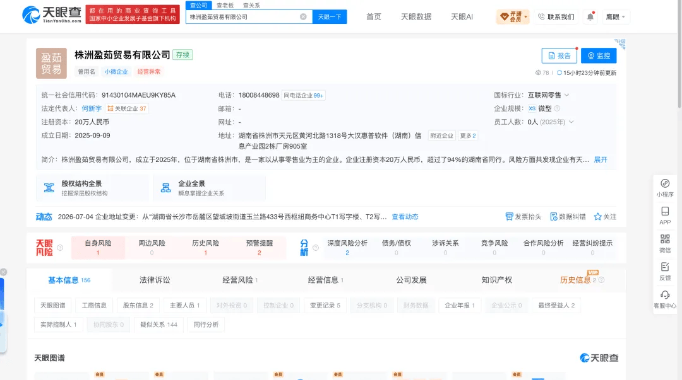Switch to the 查老板 search tab

coord(225,5)
